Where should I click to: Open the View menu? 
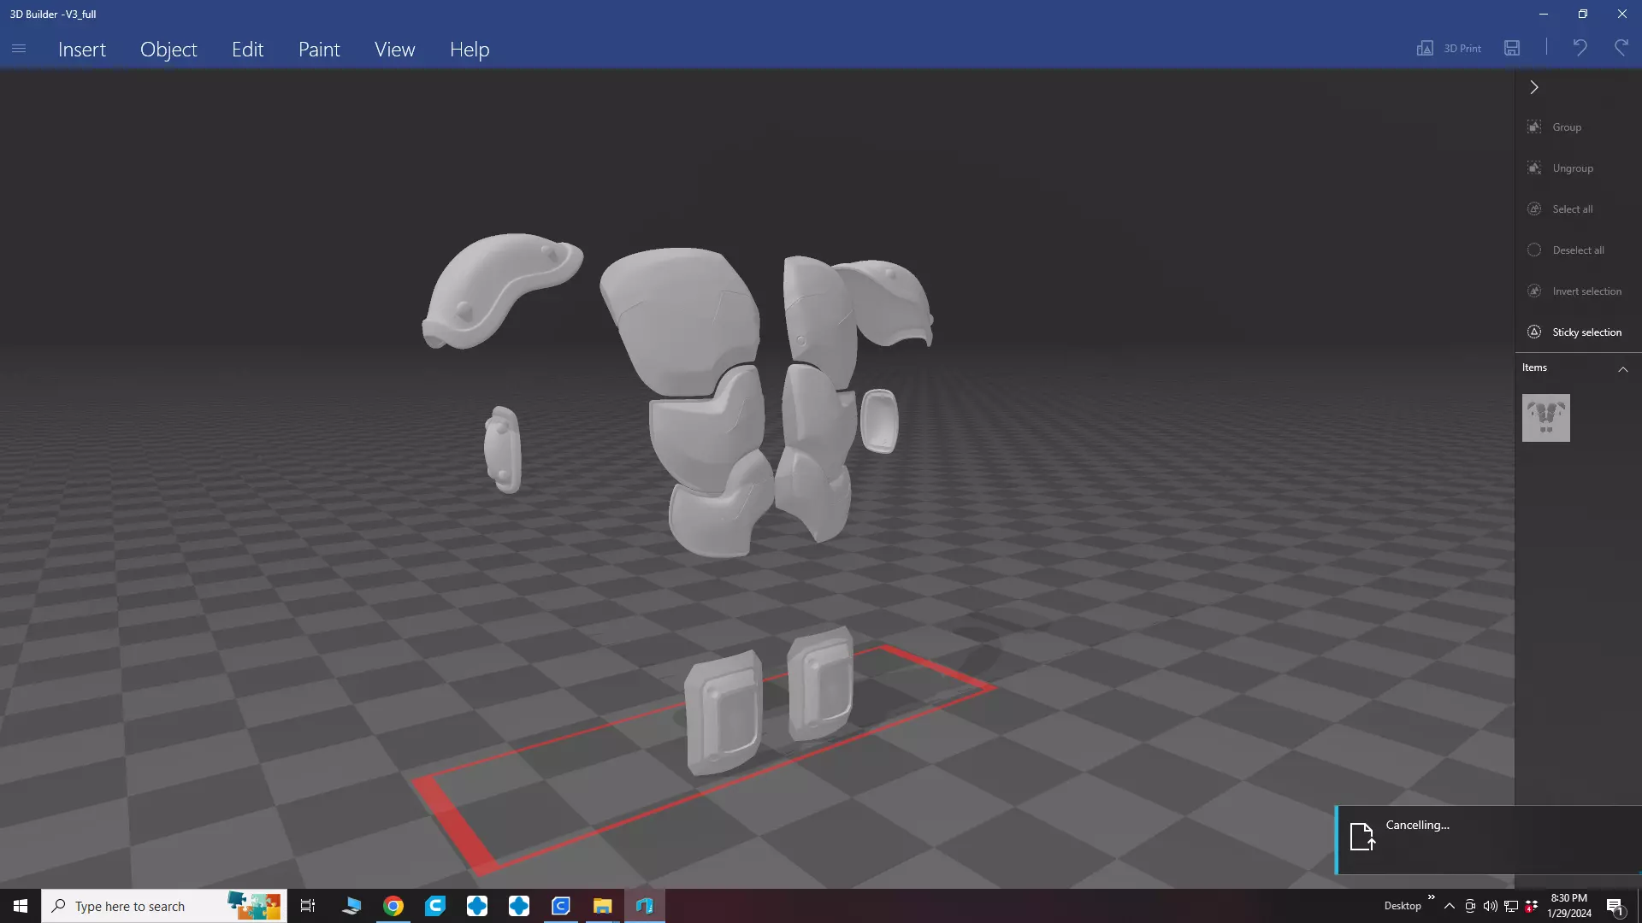394,50
